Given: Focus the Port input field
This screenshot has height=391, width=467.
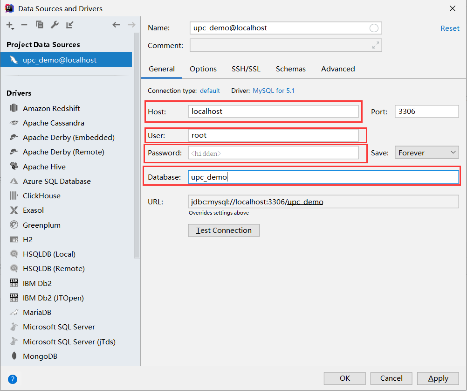Looking at the screenshot, I should (426, 112).
